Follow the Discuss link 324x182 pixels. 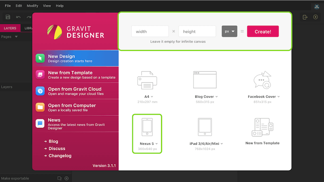pyautogui.click(x=57, y=149)
